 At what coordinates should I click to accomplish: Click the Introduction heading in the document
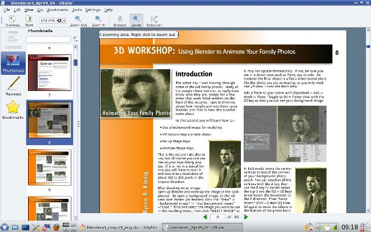coord(194,74)
